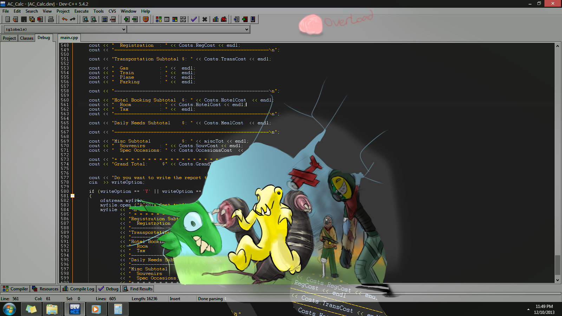Click the Save All toolbar icon
The image size is (562, 316).
32,19
